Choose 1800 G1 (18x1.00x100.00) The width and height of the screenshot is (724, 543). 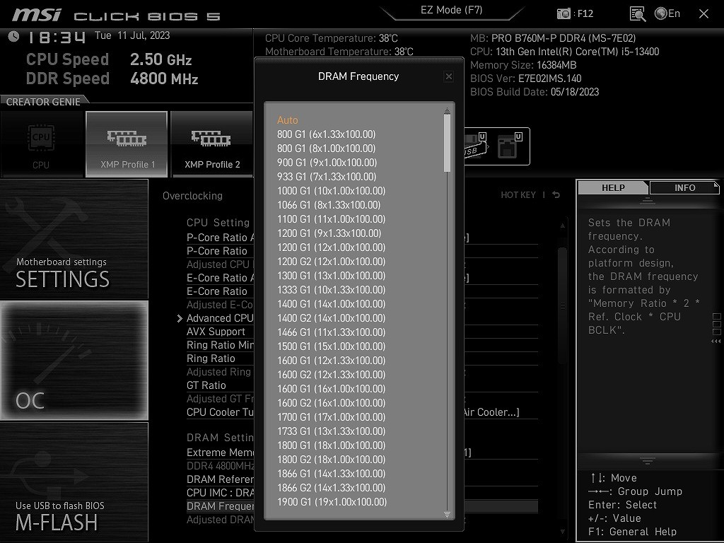tap(331, 445)
